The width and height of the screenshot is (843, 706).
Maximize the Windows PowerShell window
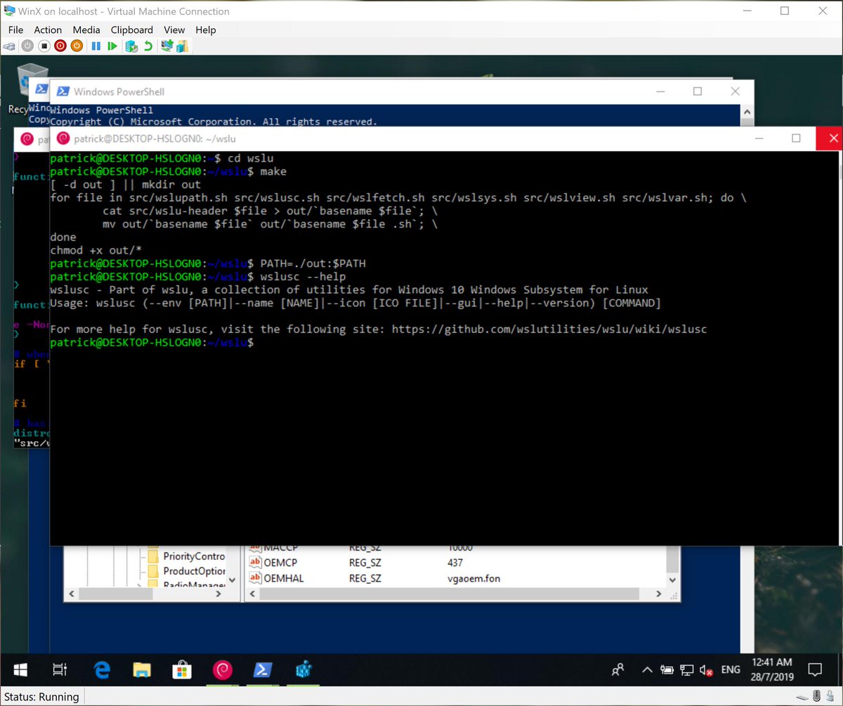pos(698,91)
